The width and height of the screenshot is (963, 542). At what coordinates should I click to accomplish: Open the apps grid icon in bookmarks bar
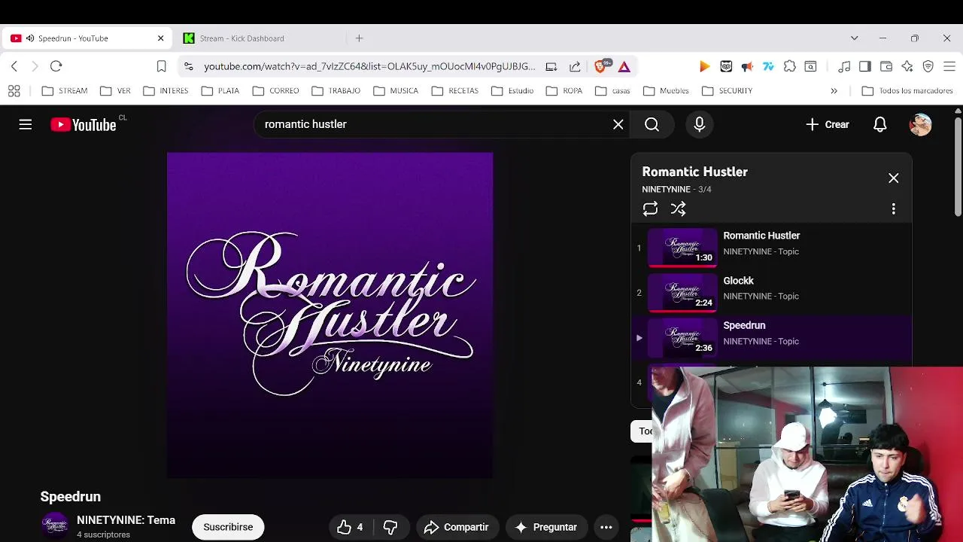coord(14,90)
